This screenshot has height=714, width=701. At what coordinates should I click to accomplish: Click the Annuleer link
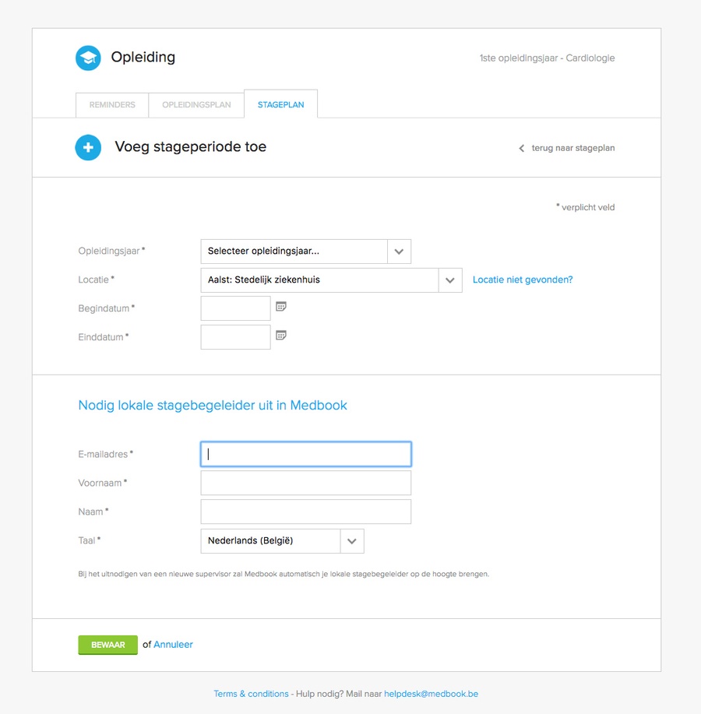pos(173,645)
